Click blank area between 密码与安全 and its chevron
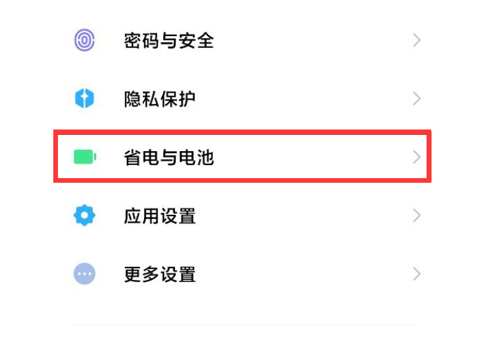 312,41
